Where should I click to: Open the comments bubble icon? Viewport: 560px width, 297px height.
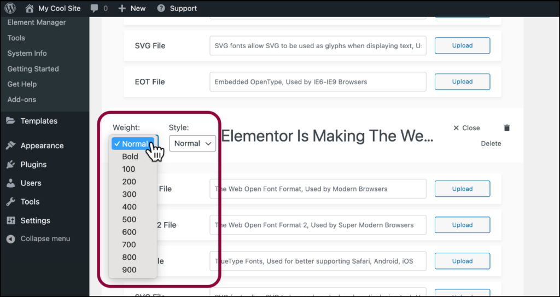[x=94, y=8]
